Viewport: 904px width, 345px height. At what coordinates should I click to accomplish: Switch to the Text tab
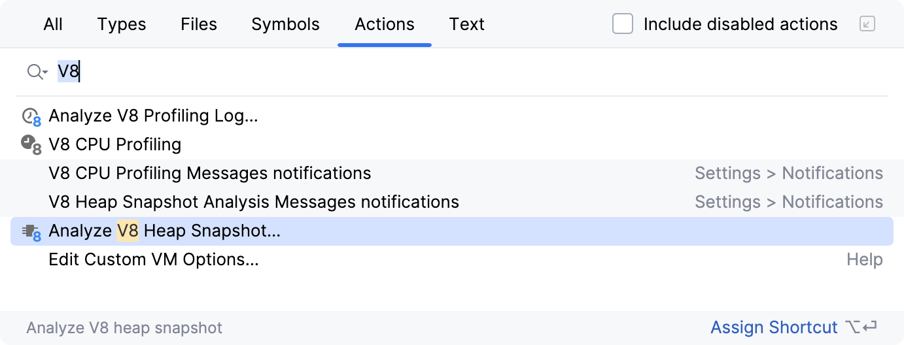466,25
